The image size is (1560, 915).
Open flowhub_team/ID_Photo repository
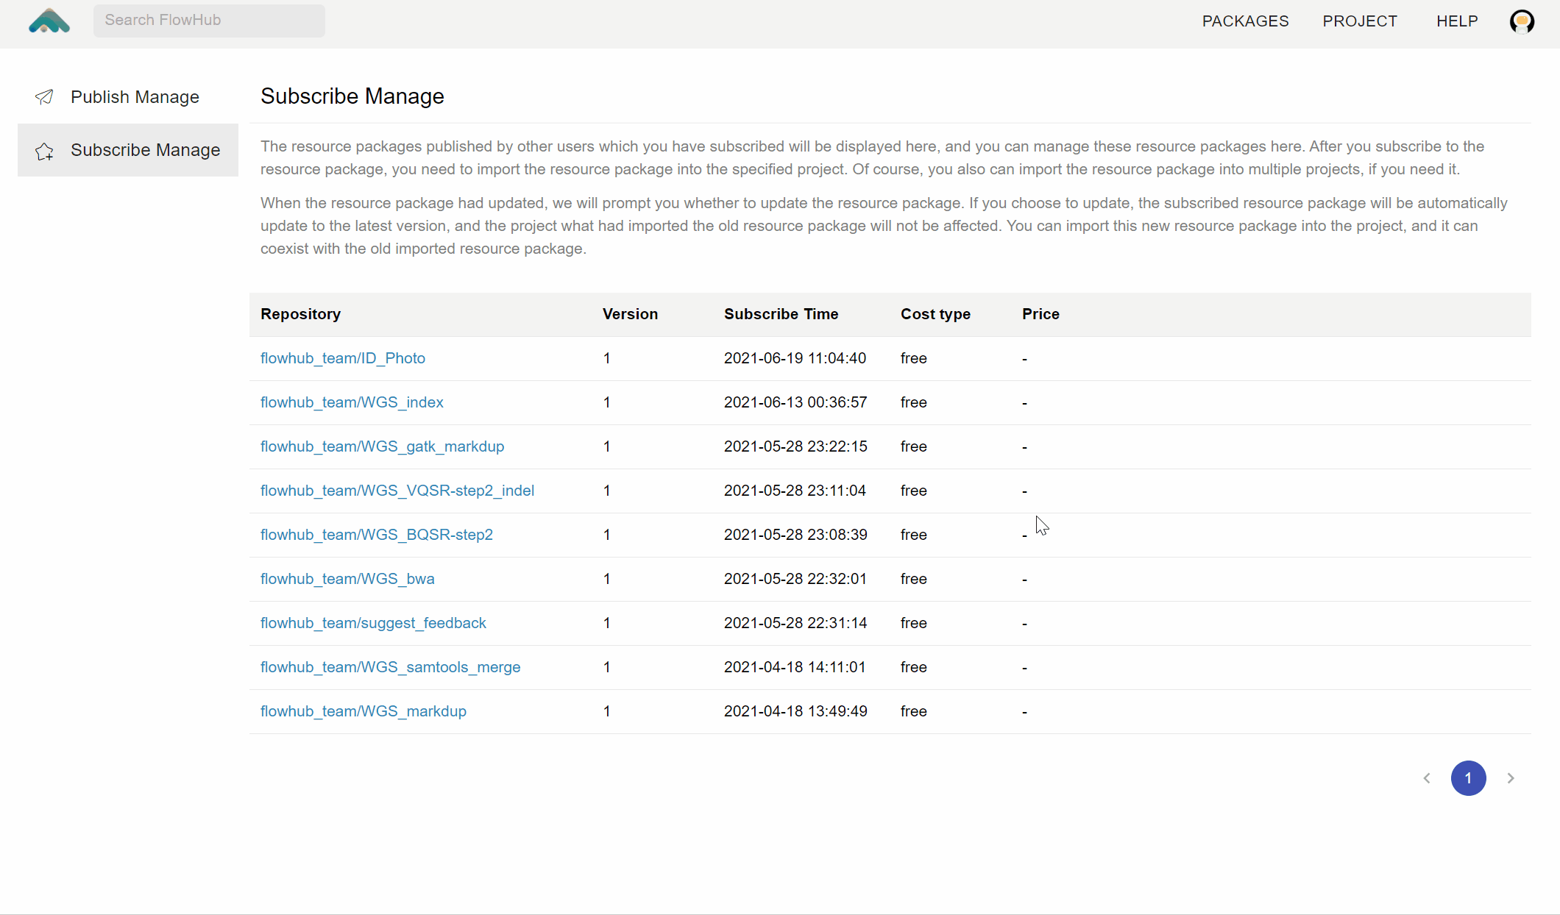(343, 358)
